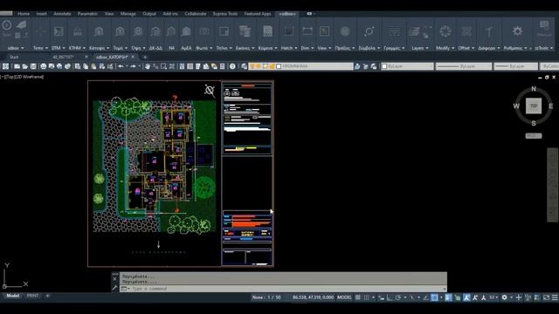The image size is (559, 314).
Task: Open the Home ribbon tab
Action: 24,14
